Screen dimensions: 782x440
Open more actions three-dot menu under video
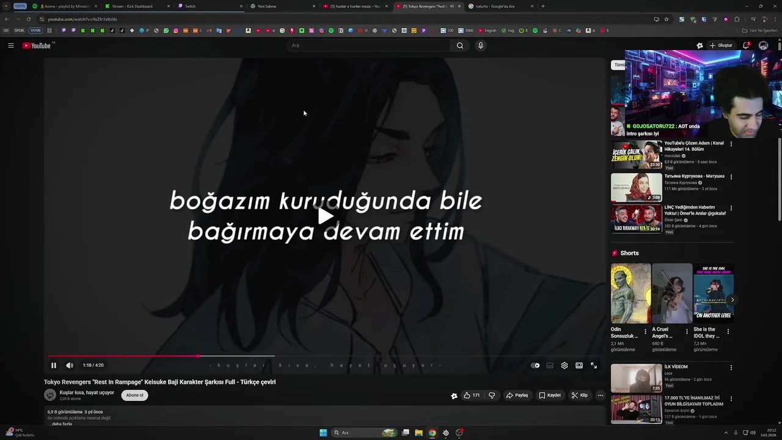point(600,395)
